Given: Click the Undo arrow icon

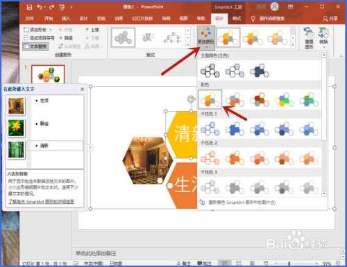Looking at the screenshot, I should (40, 7).
